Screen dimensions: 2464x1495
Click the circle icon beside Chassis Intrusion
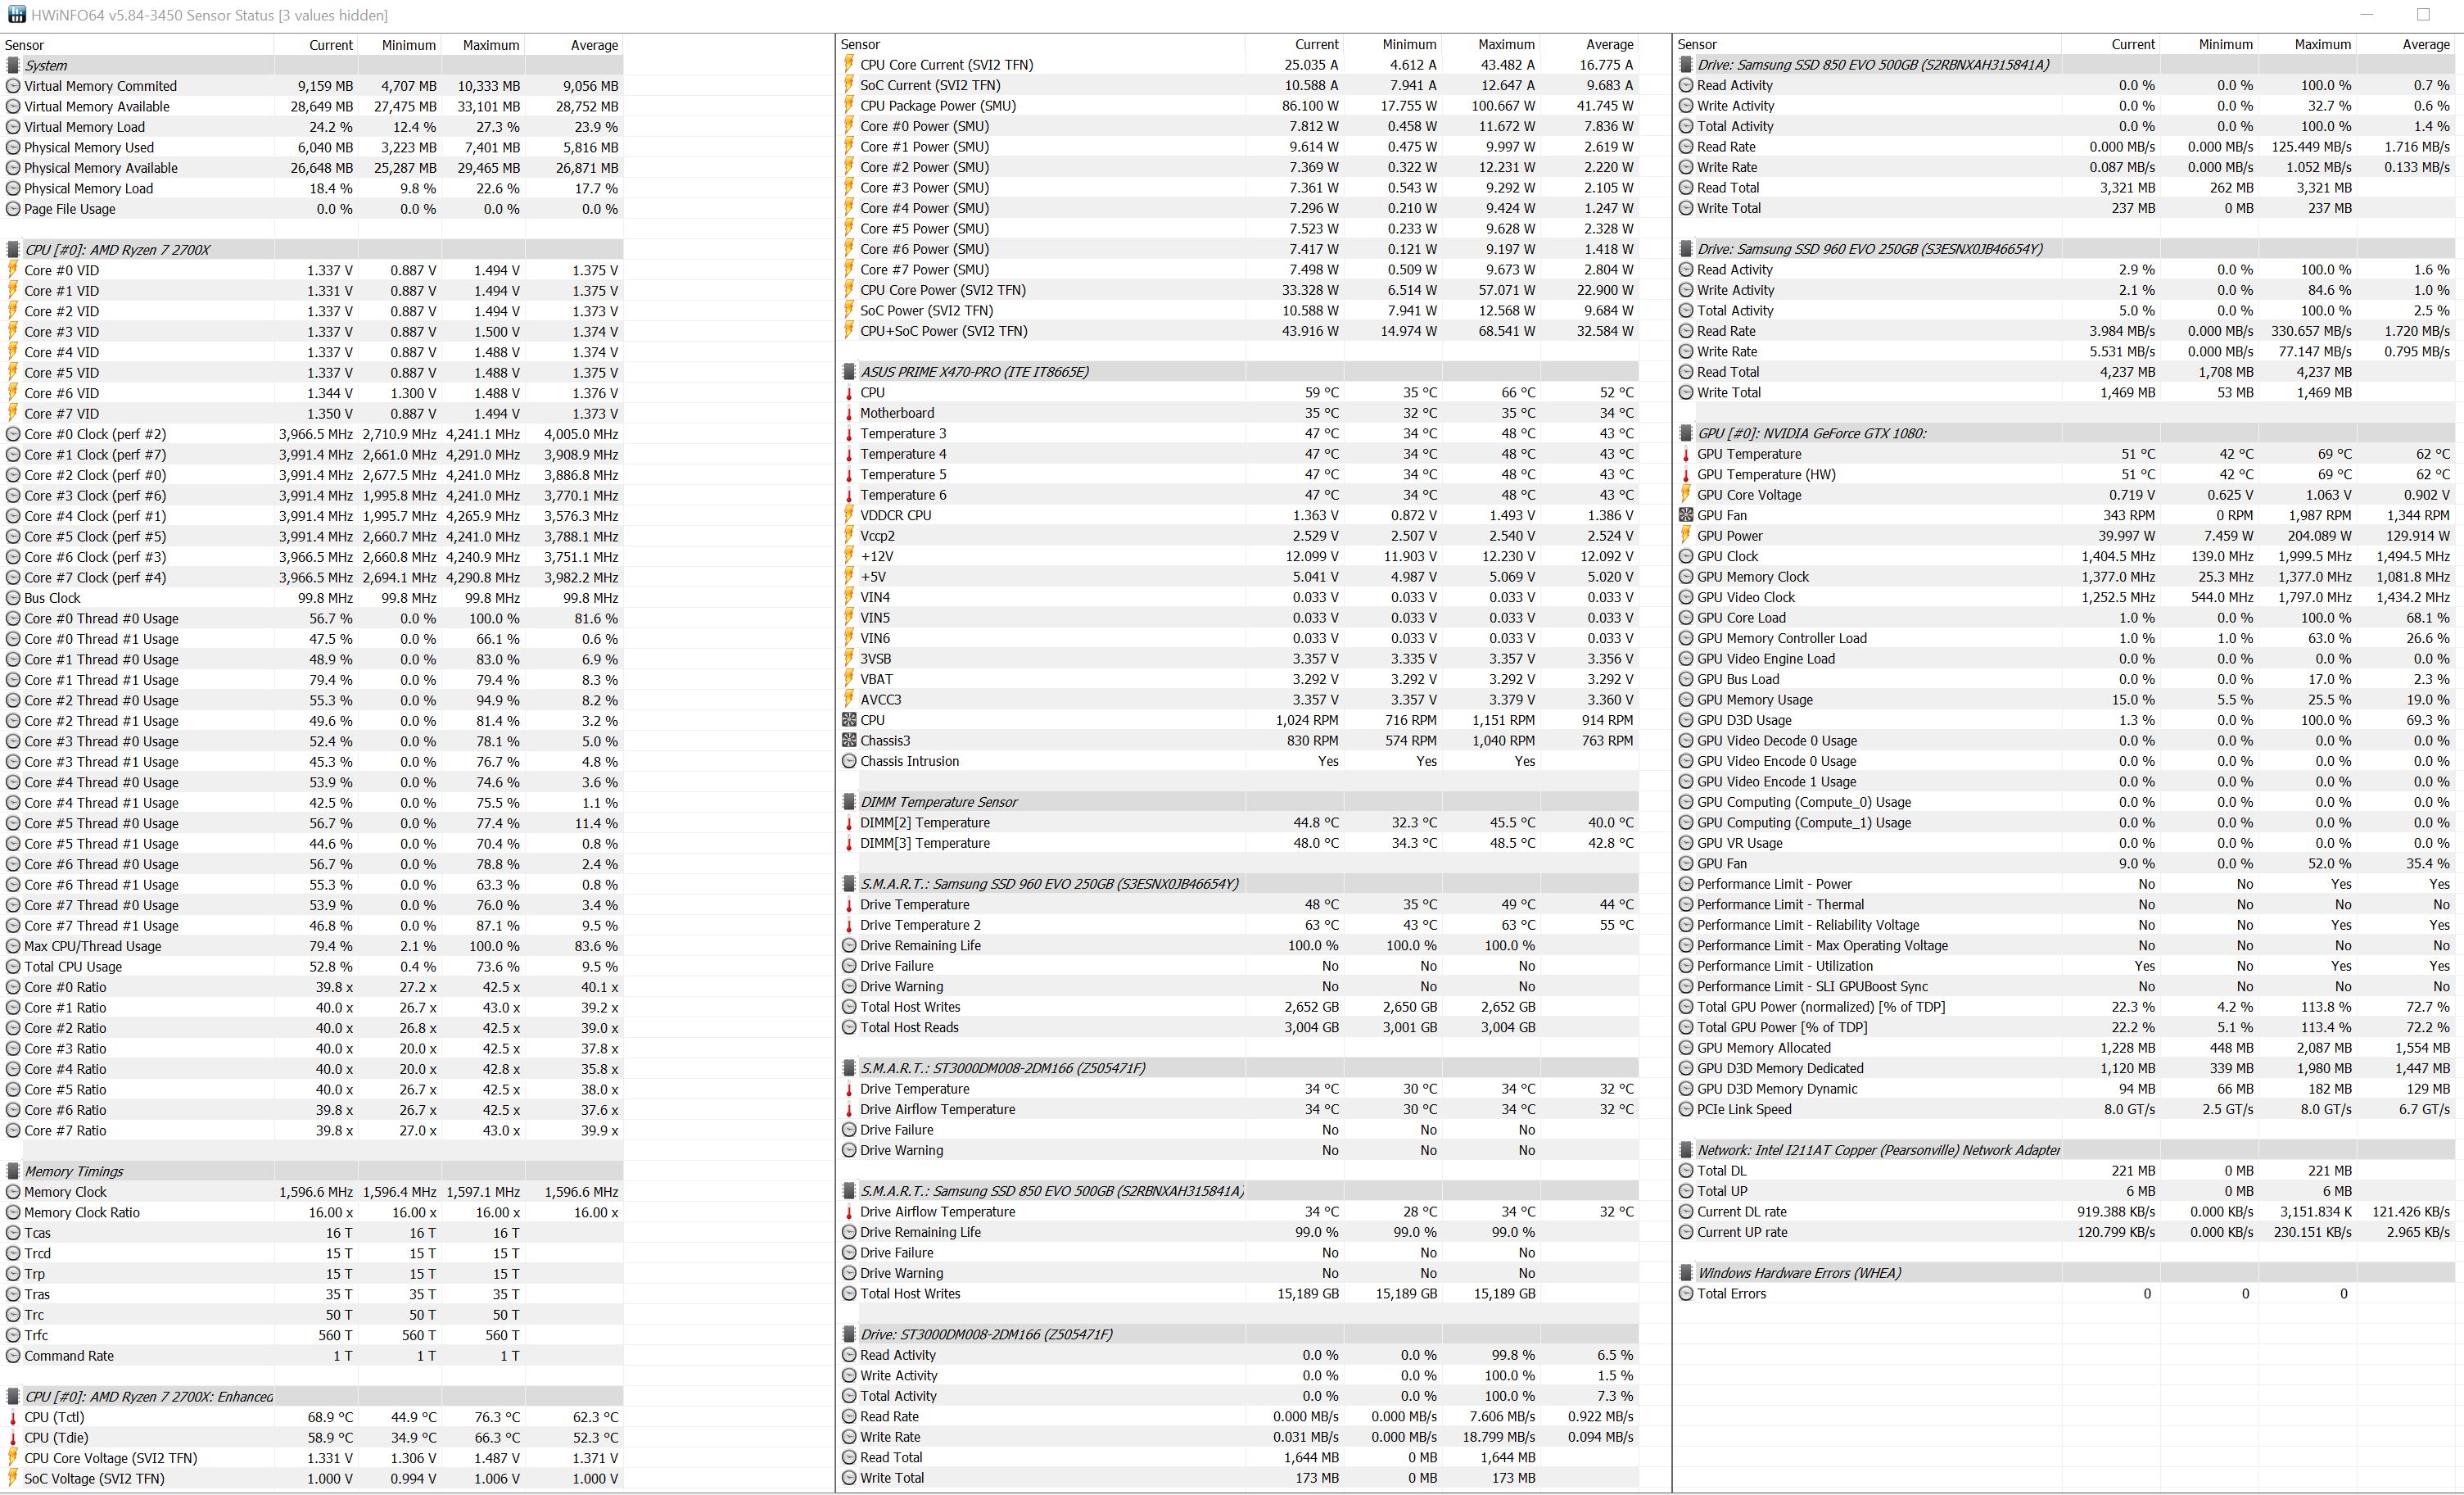[x=849, y=760]
